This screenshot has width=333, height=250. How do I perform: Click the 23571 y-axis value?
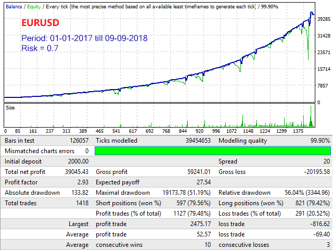(324, 52)
